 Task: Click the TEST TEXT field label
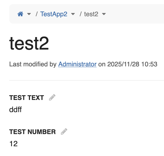point(27,98)
